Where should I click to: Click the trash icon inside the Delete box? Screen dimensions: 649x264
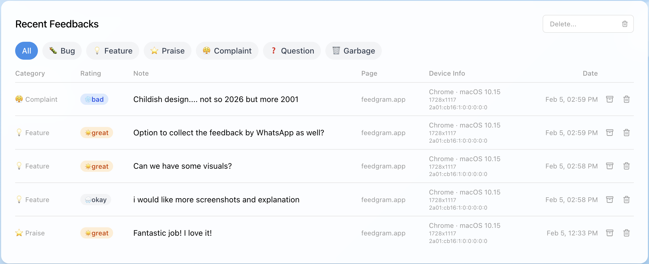pos(625,24)
